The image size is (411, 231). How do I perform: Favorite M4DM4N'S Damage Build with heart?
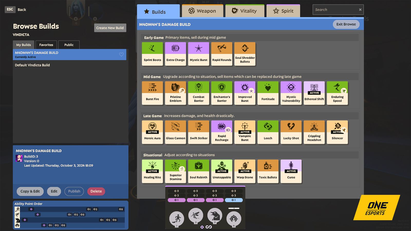(121, 54)
